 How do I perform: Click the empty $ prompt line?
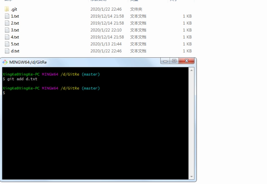coord(4,93)
